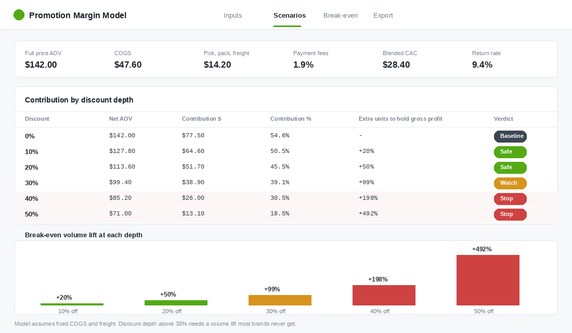Click Net AOV $127.80 cell
The height and width of the screenshot is (333, 572).
tap(122, 151)
